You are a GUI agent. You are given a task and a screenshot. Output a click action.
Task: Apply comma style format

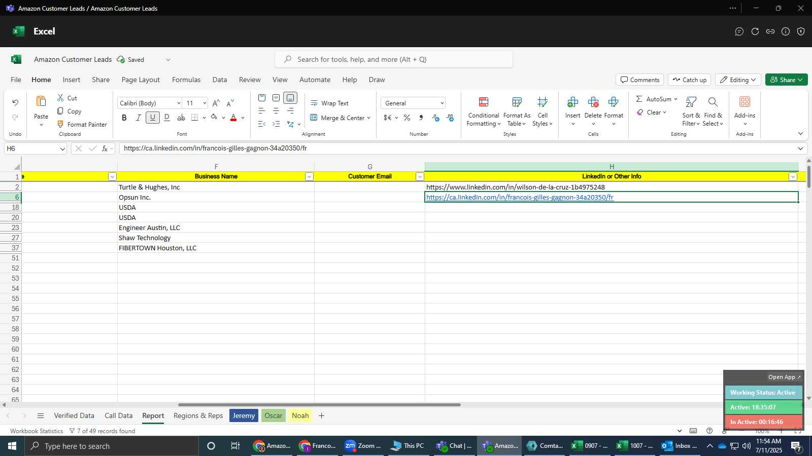coord(421,118)
